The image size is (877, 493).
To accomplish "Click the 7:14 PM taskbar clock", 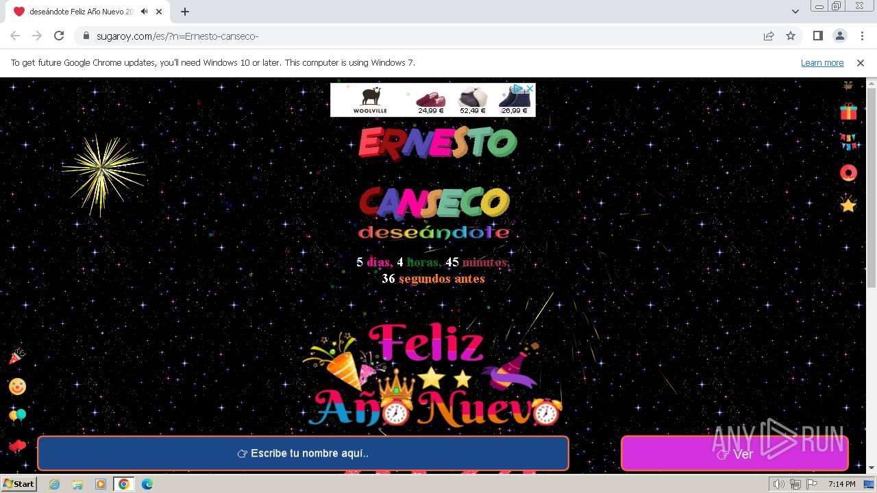I will [x=841, y=484].
